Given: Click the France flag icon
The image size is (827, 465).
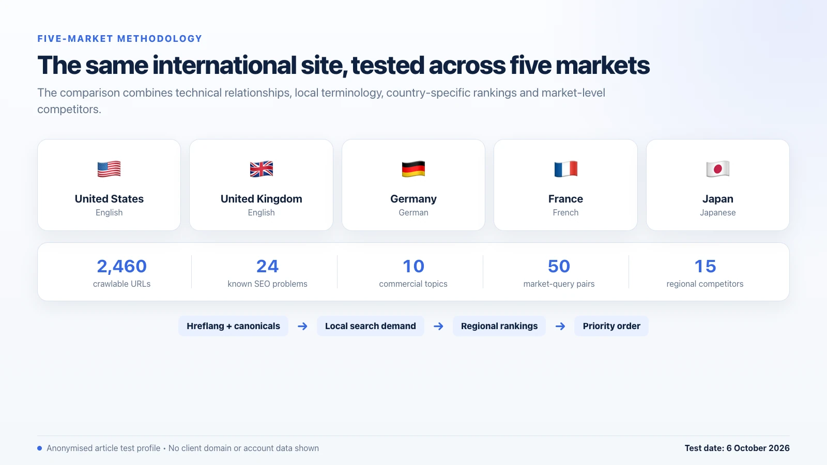Looking at the screenshot, I should [x=566, y=169].
